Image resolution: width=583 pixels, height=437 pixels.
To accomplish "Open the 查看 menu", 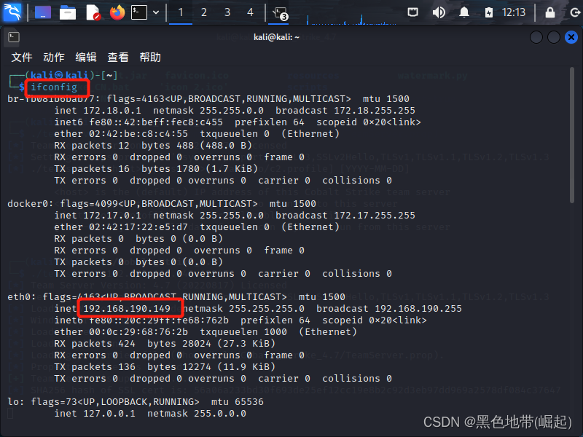I will tap(117, 57).
